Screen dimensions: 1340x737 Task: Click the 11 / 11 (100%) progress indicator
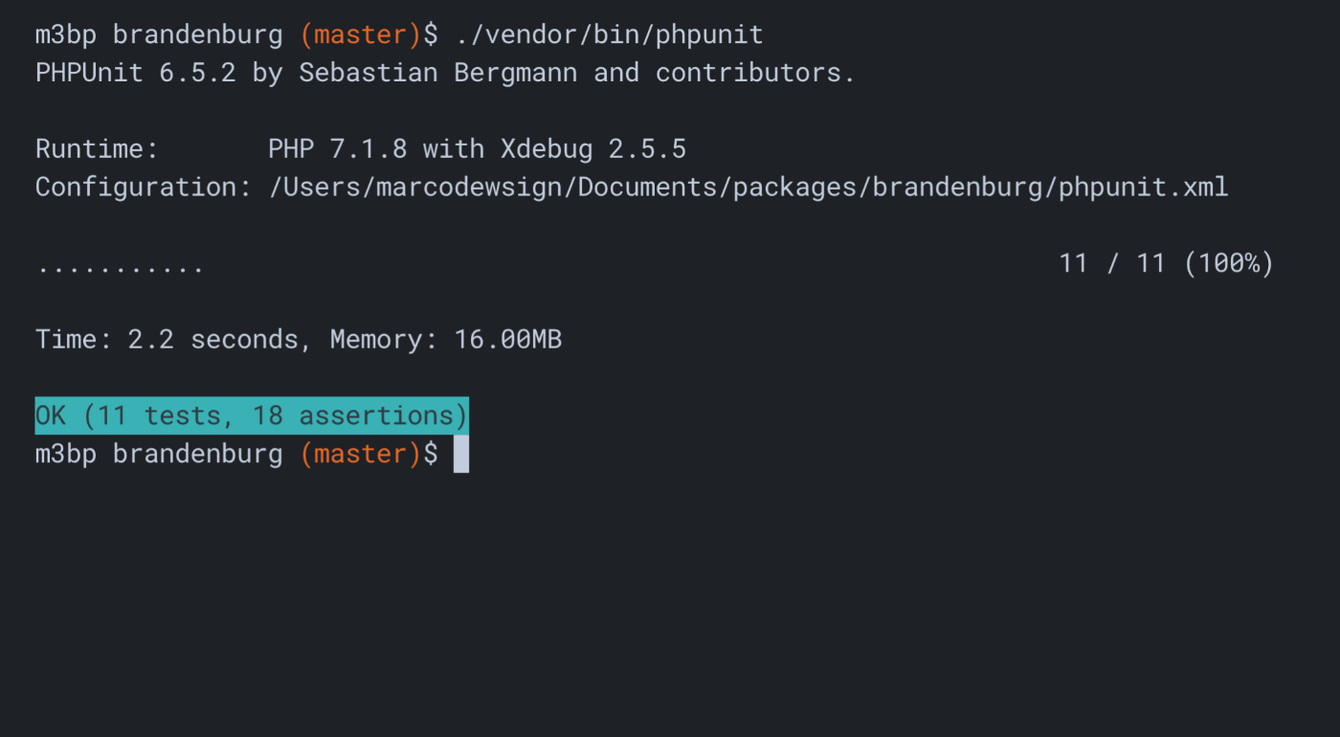[1166, 263]
